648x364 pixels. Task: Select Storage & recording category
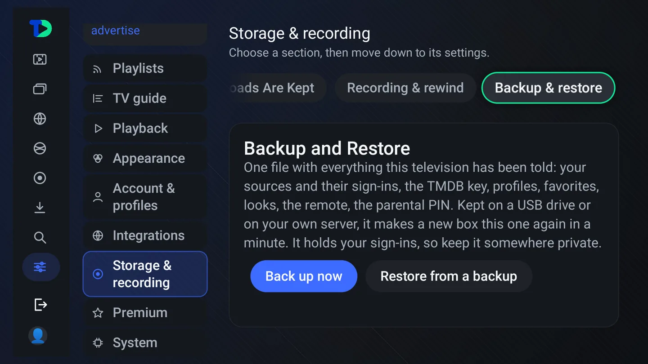coord(145,274)
